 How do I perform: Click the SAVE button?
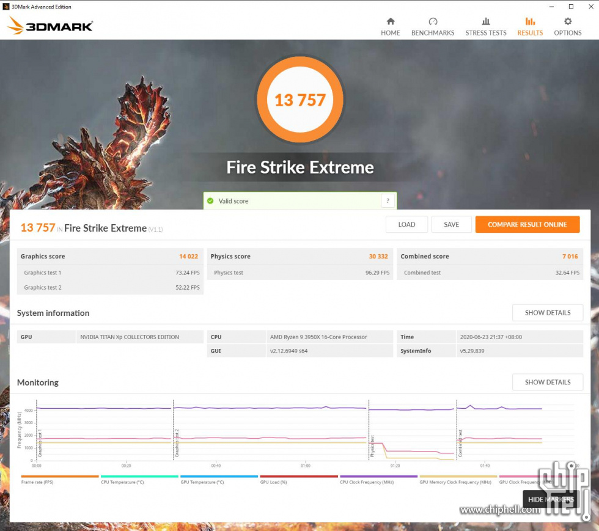451,225
